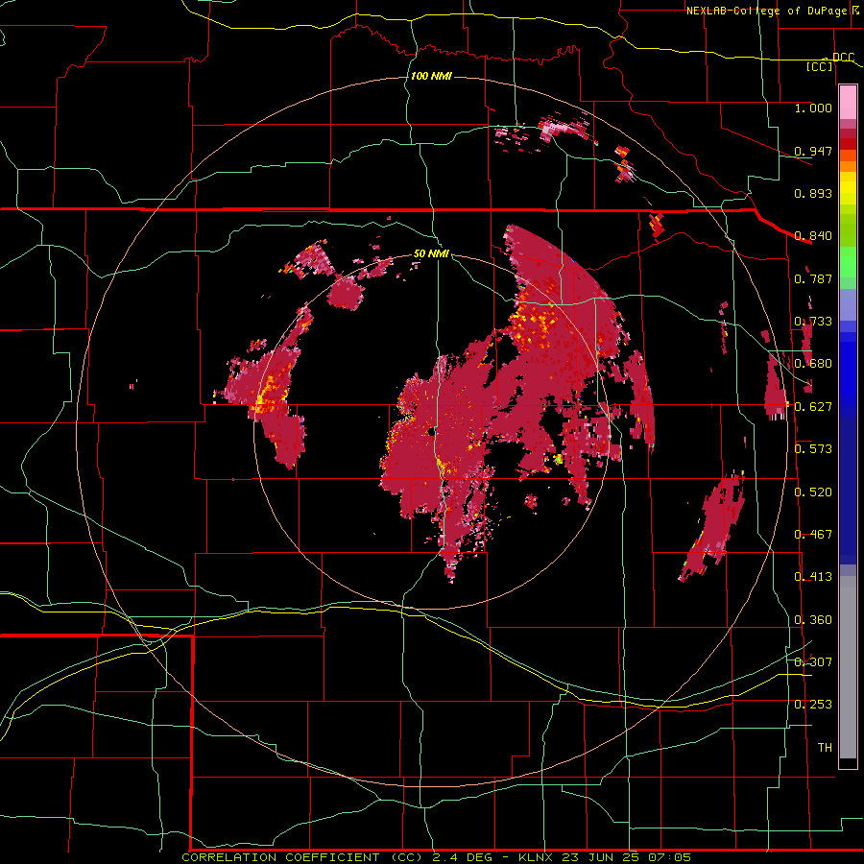Click the 0.253 scale value

coord(813,705)
